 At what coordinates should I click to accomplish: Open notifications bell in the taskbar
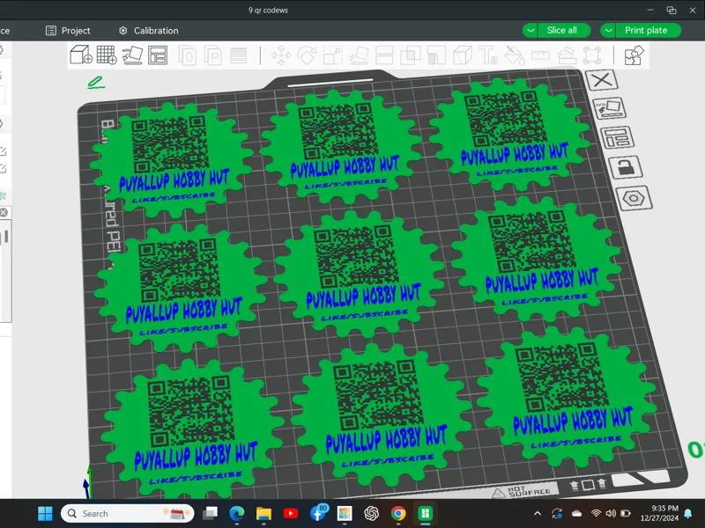click(688, 513)
